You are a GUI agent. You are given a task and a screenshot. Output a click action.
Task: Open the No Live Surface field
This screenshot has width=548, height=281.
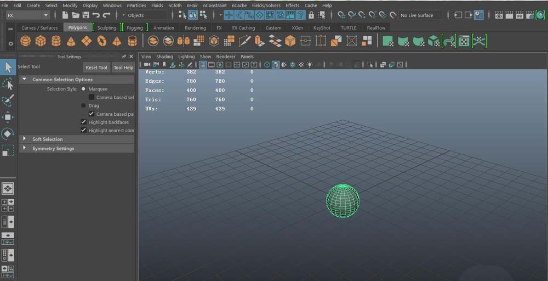(x=421, y=15)
